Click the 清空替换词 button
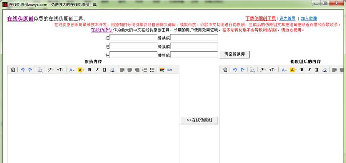 coord(235,54)
